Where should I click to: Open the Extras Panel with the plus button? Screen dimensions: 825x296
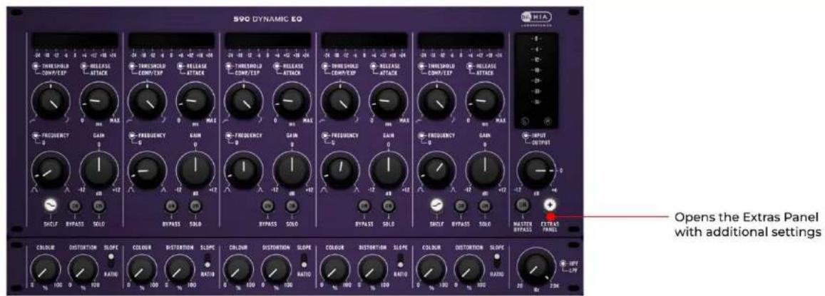pos(551,205)
